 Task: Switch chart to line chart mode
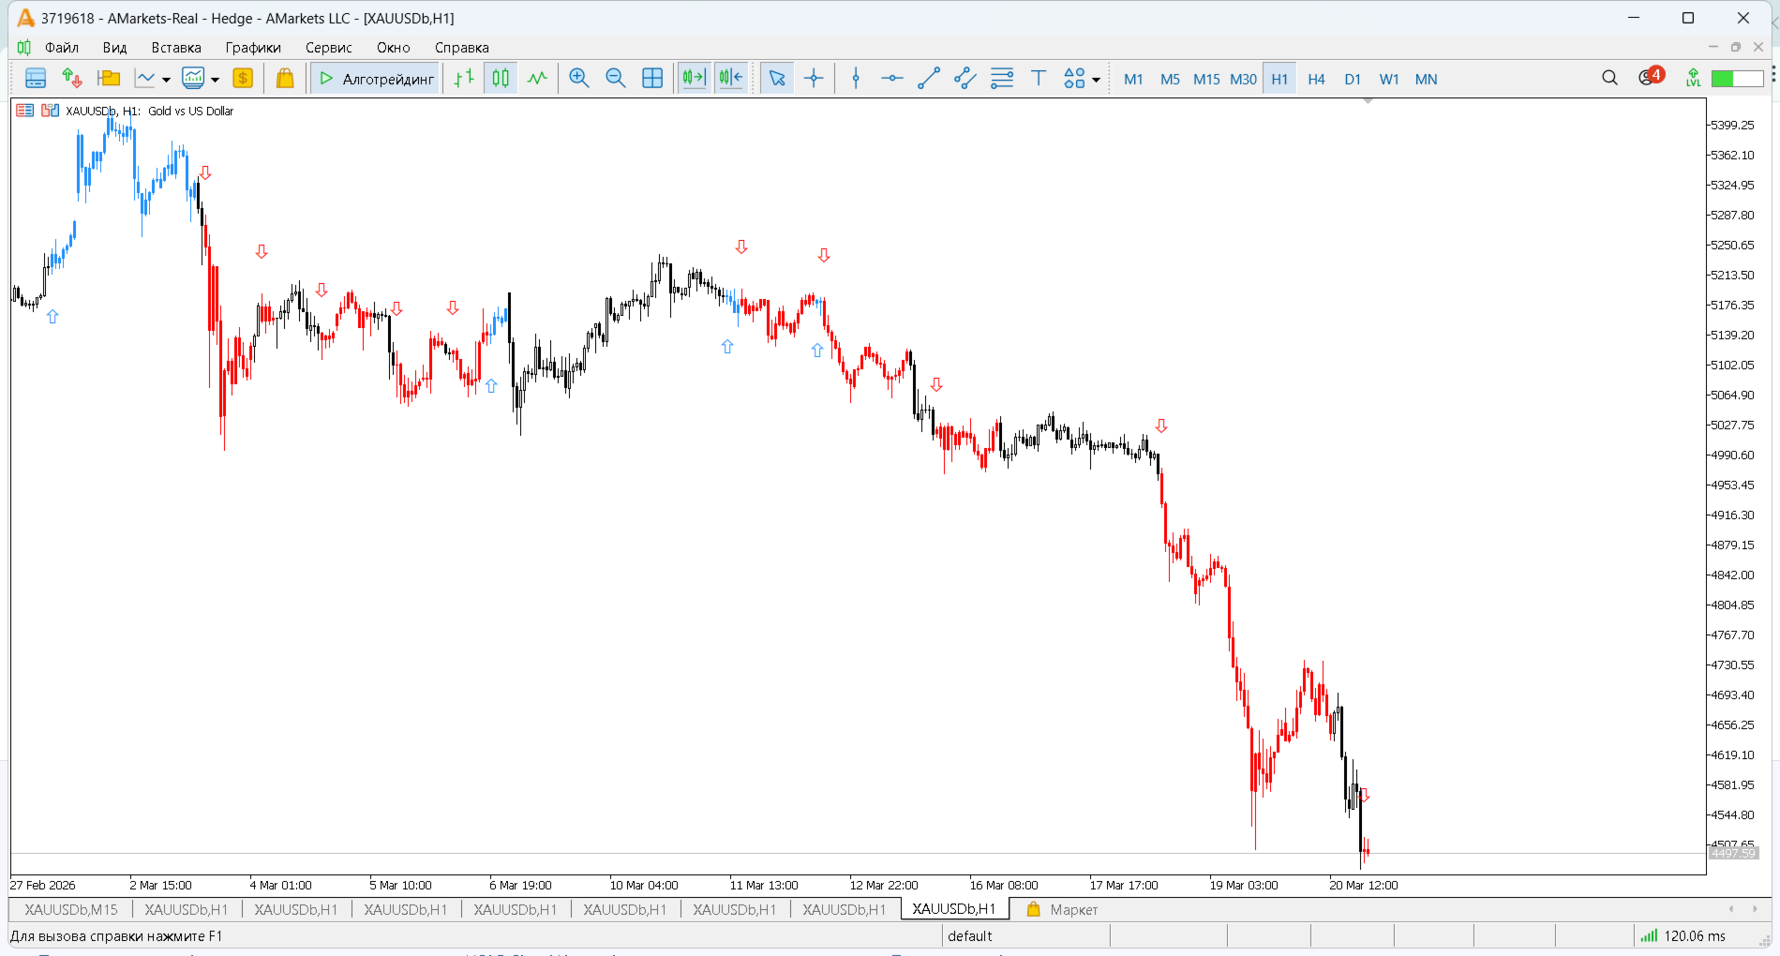pos(537,79)
